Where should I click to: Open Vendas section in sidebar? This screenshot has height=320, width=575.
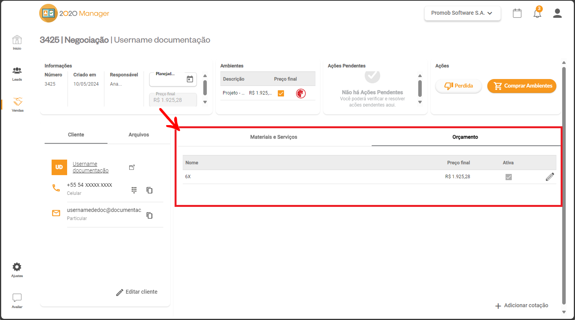17,105
